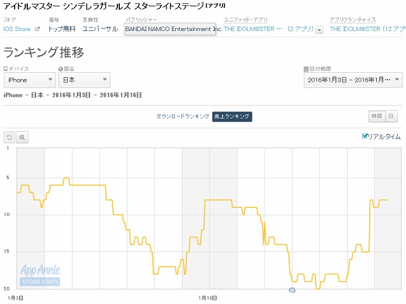Open the date range dropdown
Screen dimensions: 406x304
pos(353,80)
